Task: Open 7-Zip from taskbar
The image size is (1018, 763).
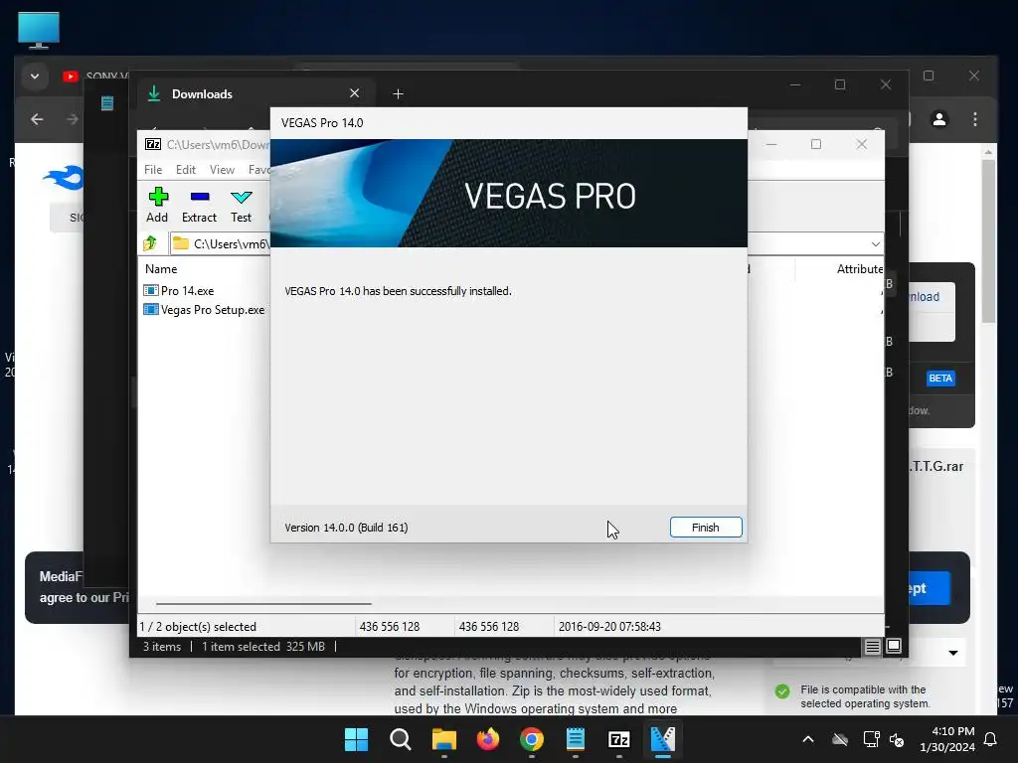Action: [619, 739]
